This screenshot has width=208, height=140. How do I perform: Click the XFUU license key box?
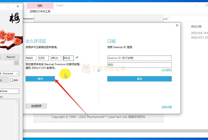coord(56,58)
